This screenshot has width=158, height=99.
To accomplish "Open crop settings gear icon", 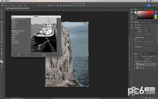I will [x=60, y=6].
